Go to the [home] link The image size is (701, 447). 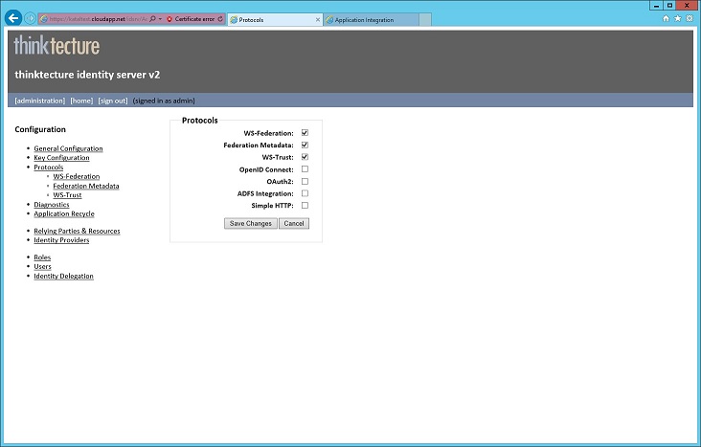point(81,101)
